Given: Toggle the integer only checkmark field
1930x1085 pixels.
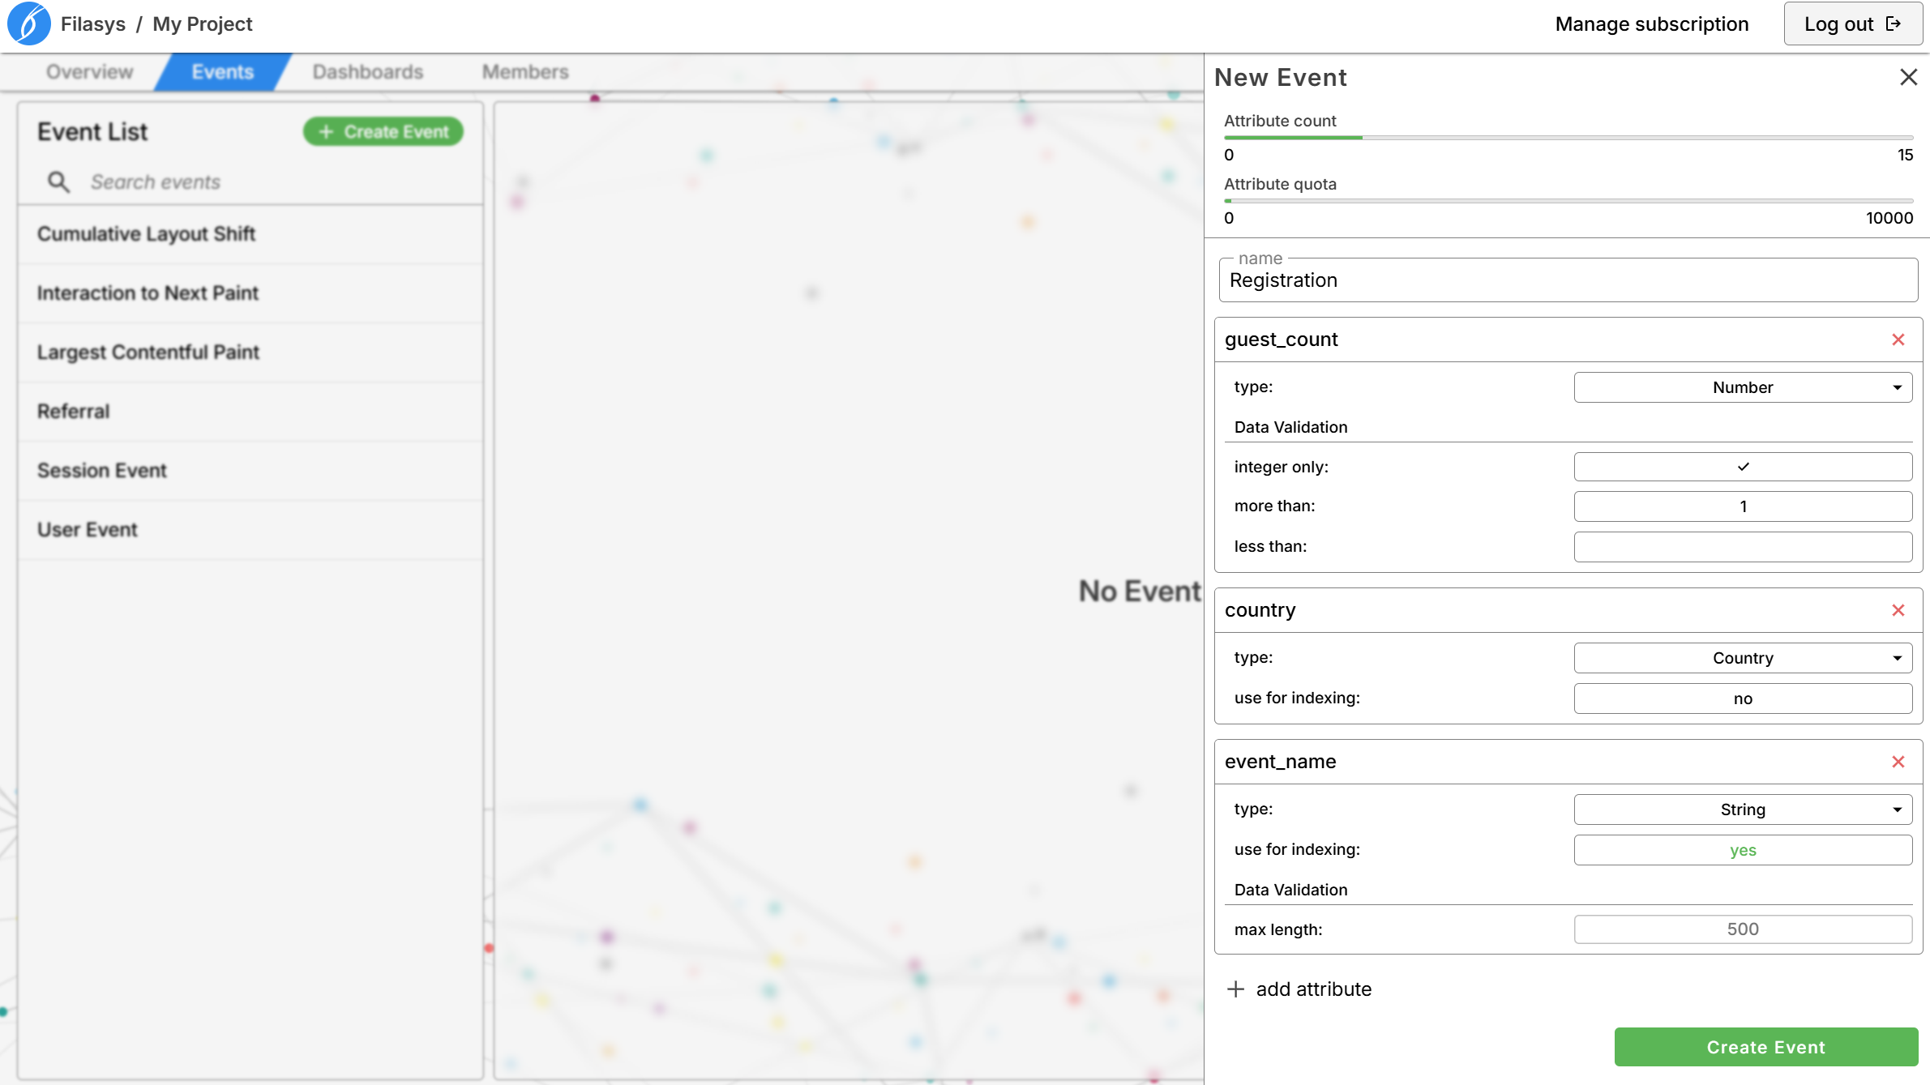Looking at the screenshot, I should (x=1743, y=467).
